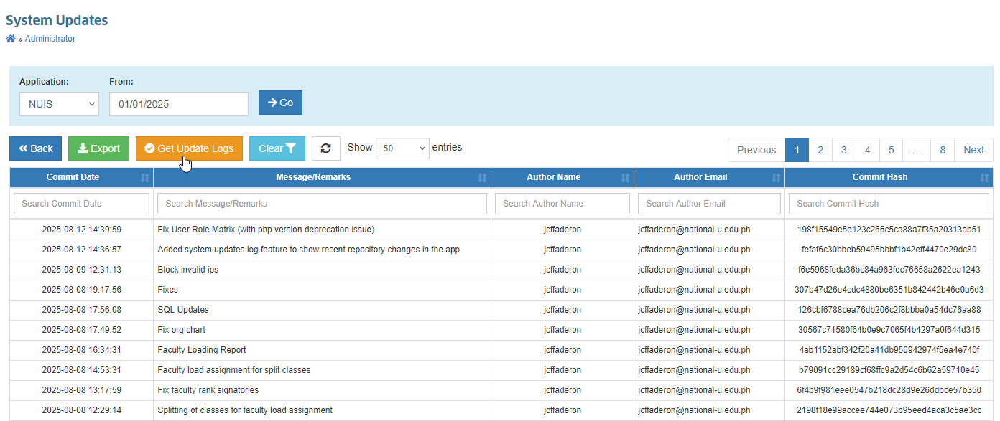Click the home icon in breadcrumb
The image size is (1000, 421).
tap(11, 39)
